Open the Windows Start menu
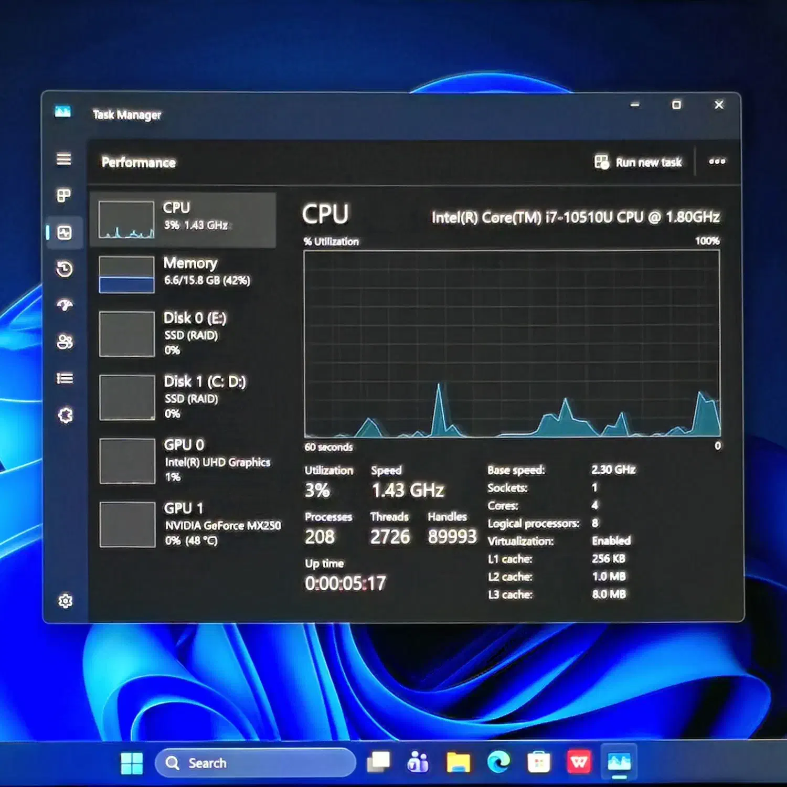Image resolution: width=787 pixels, height=787 pixels. 132,763
